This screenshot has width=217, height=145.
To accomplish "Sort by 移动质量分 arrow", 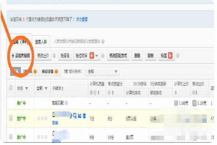I will click(113, 92).
